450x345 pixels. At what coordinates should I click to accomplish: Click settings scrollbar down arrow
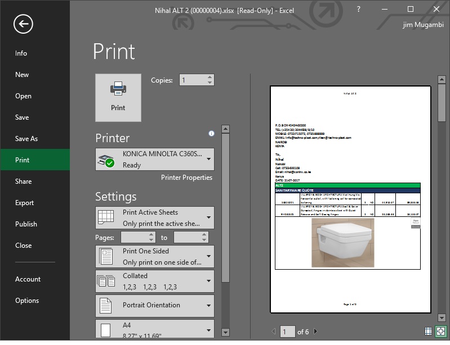point(226,333)
